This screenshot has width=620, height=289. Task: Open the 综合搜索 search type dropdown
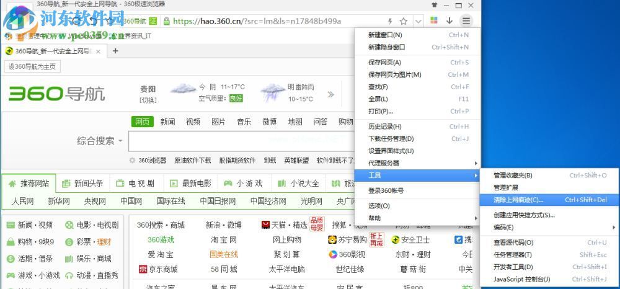[100, 141]
